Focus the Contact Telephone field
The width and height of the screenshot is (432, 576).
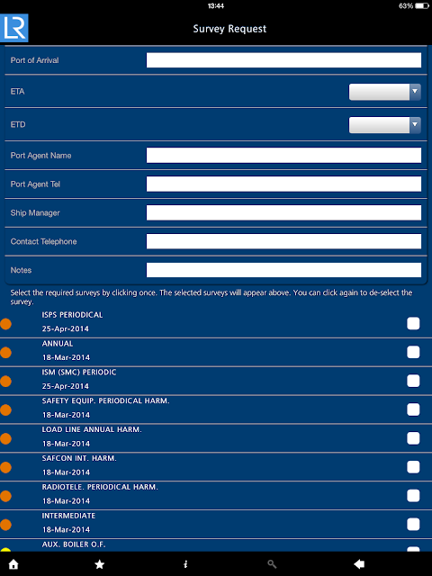tap(283, 241)
